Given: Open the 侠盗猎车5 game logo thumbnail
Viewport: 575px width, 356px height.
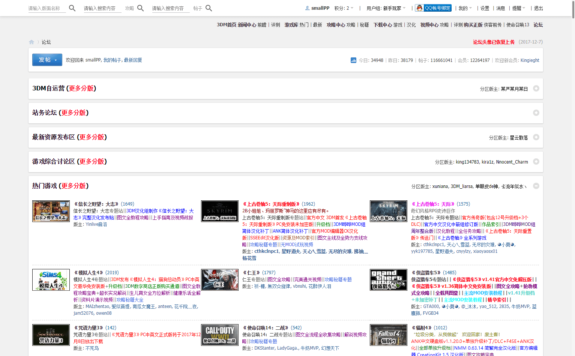Looking at the screenshot, I should point(389,279).
